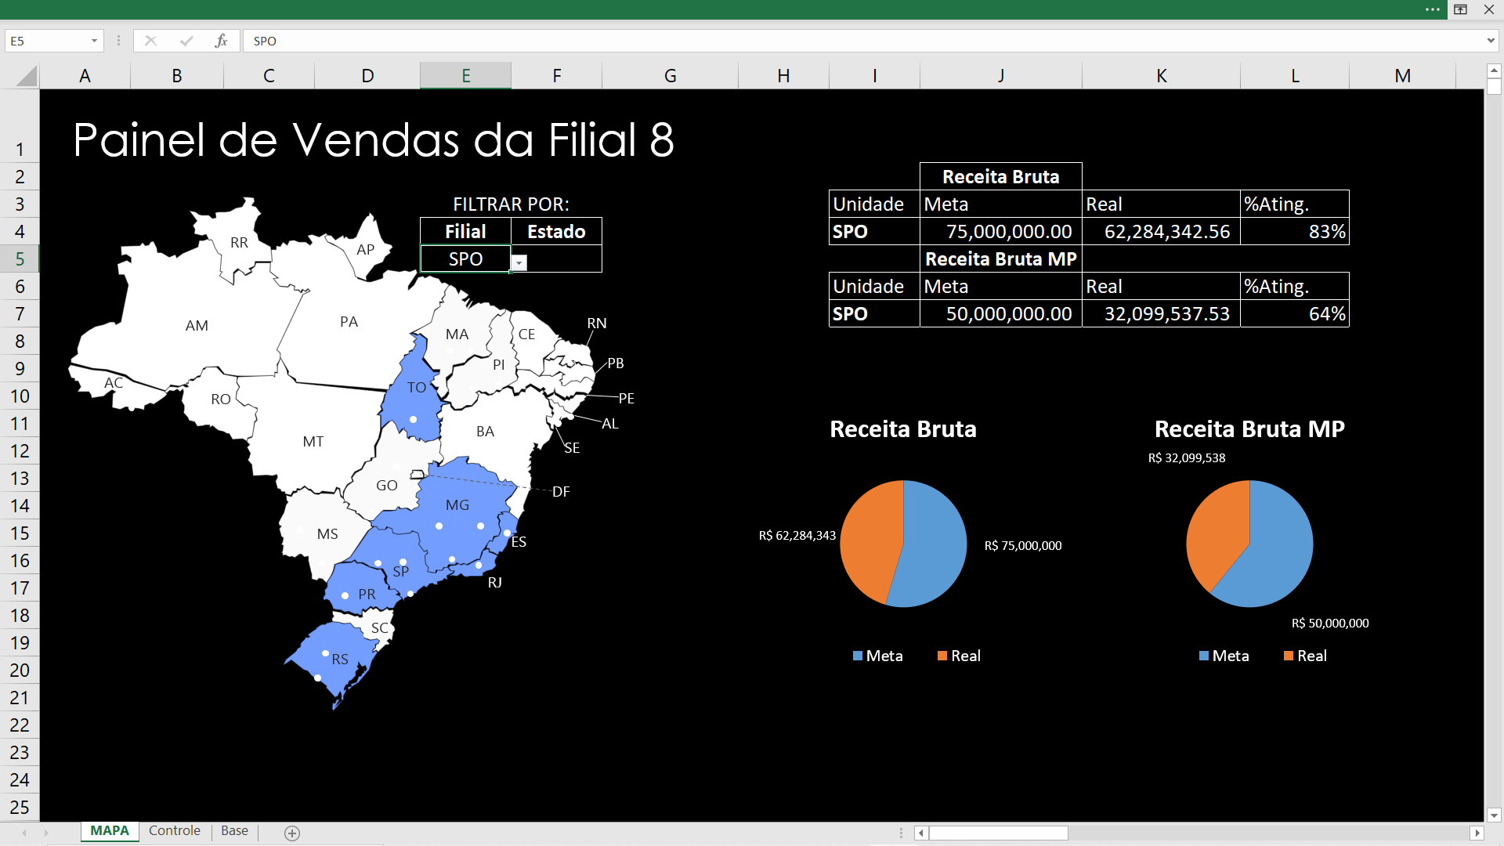Click the Insert Function fx icon
The height and width of the screenshot is (846, 1504).
[x=221, y=41]
